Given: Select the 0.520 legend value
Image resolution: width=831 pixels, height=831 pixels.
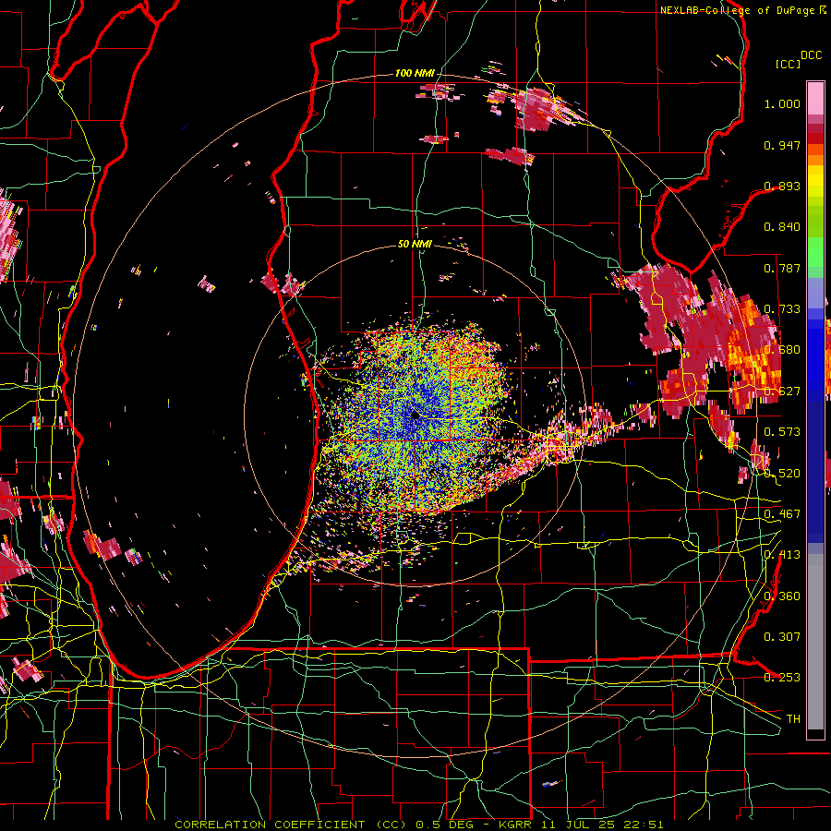Looking at the screenshot, I should click(x=782, y=474).
